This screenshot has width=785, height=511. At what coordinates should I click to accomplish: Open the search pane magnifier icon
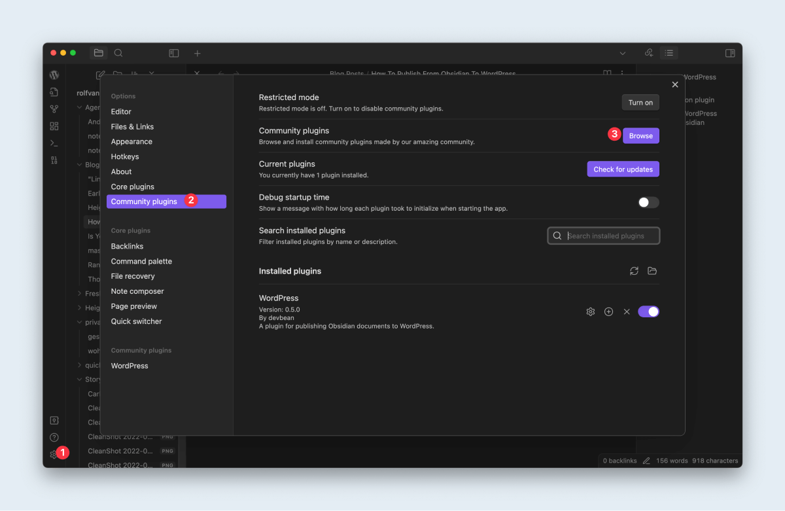click(118, 53)
